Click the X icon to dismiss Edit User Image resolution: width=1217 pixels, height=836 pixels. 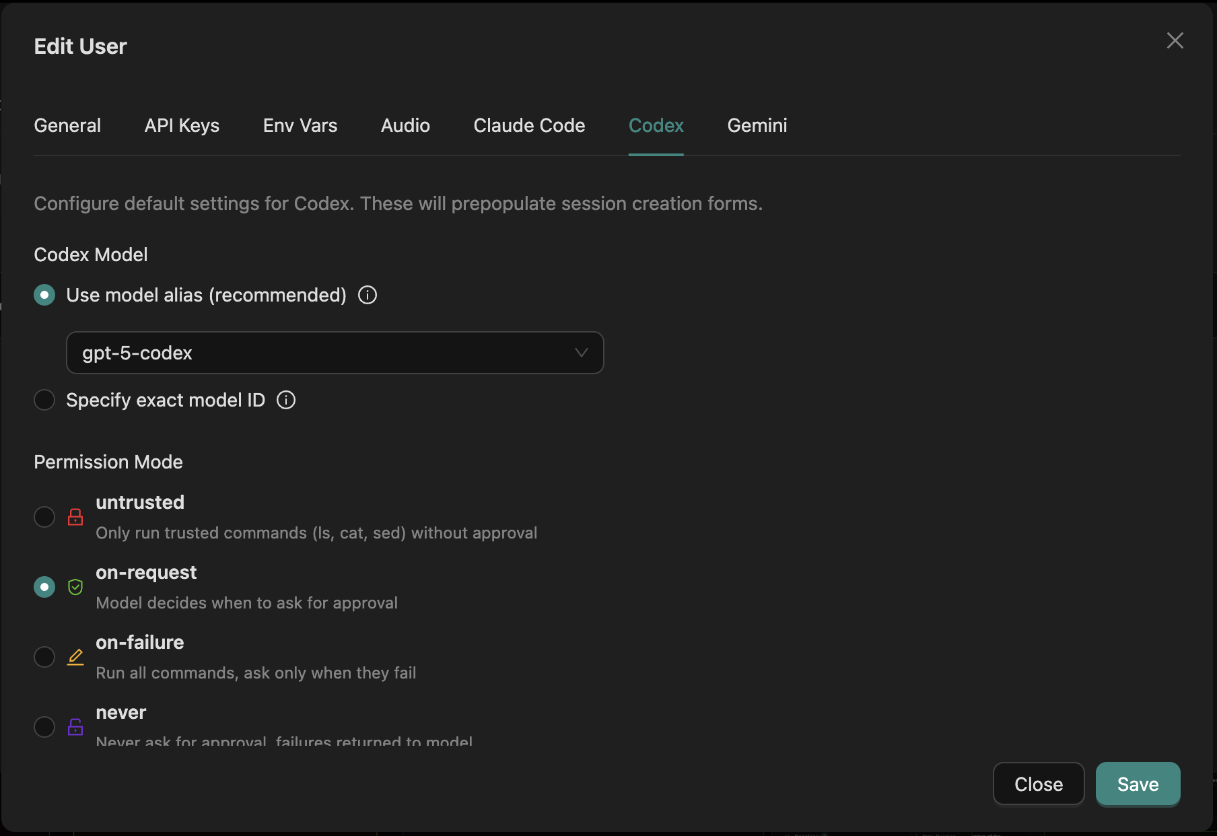(1175, 40)
